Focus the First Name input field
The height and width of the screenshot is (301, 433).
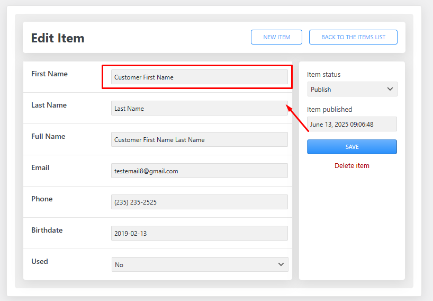(x=200, y=77)
